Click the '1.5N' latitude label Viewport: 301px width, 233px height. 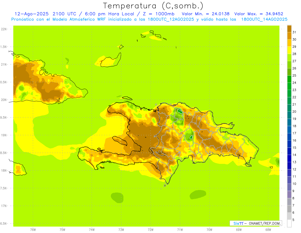point(4,47)
